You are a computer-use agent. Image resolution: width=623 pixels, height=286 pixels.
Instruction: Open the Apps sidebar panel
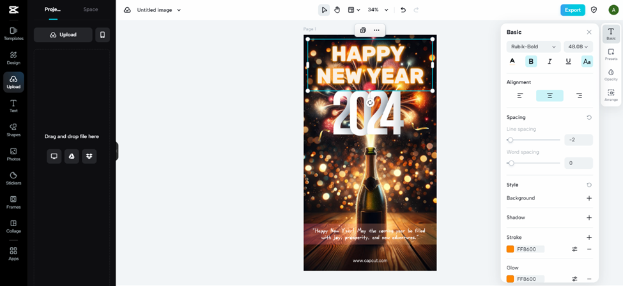[x=13, y=254]
